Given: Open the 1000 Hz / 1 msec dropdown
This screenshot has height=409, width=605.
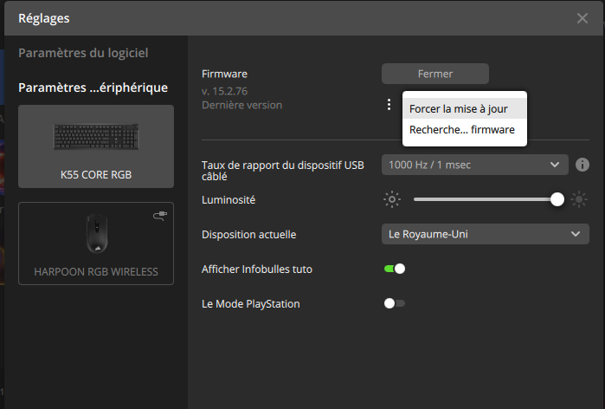Looking at the screenshot, I should coord(475,165).
